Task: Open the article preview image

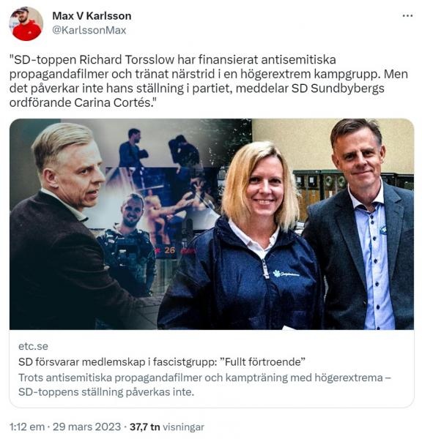Action: (x=212, y=224)
